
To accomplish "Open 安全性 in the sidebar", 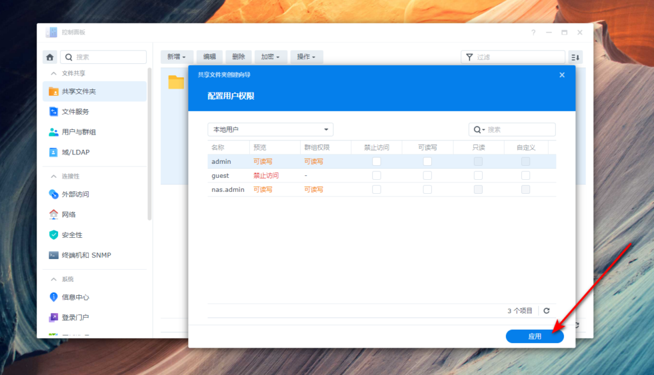I will (95, 235).
